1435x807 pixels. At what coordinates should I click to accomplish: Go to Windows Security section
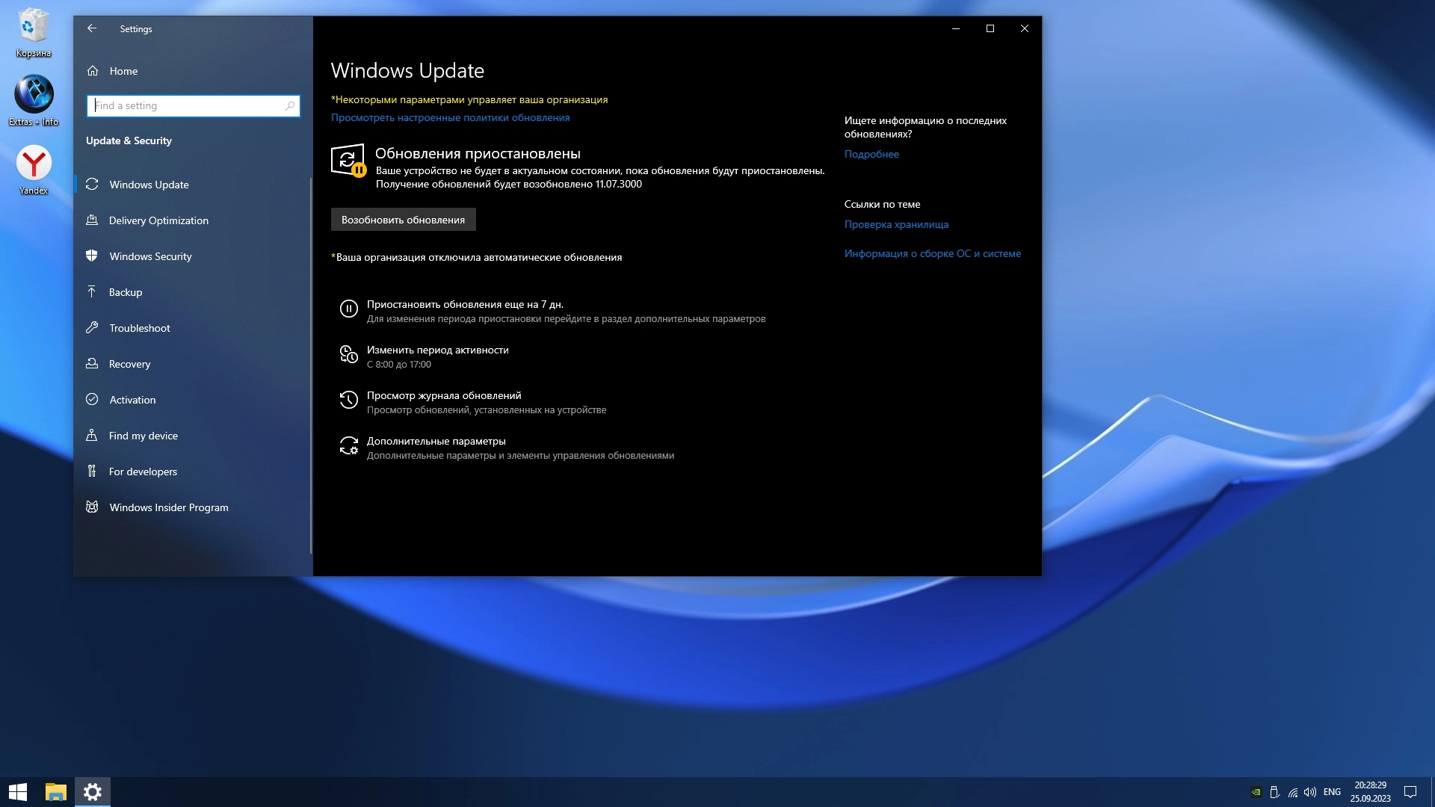pyautogui.click(x=150, y=256)
